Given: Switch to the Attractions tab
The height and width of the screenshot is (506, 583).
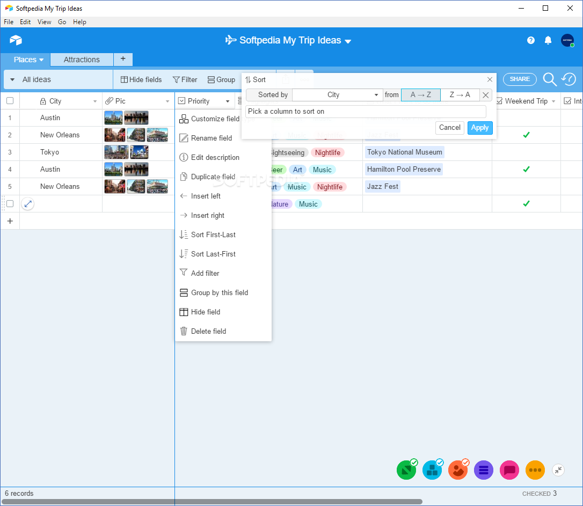Looking at the screenshot, I should pyautogui.click(x=82, y=60).
